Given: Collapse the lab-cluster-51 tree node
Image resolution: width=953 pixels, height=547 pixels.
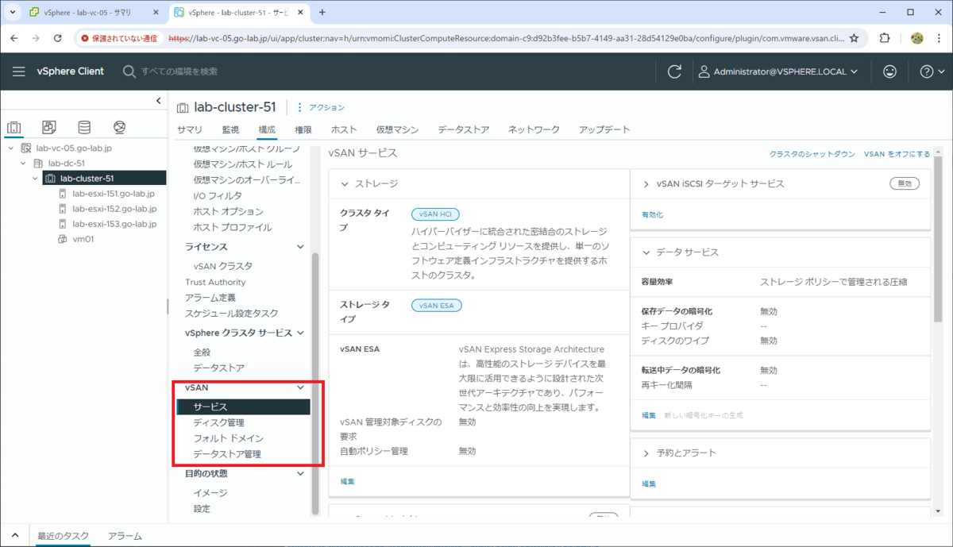Looking at the screenshot, I should pyautogui.click(x=36, y=179).
